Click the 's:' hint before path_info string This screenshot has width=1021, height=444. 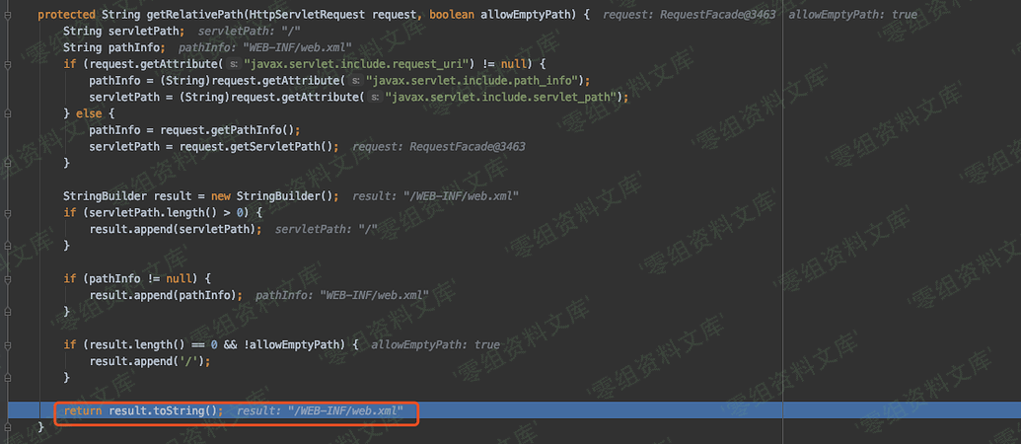click(355, 81)
